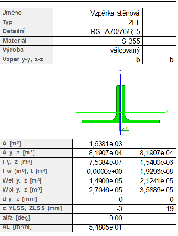Select the 'Typ' label cell

tap(27, 22)
